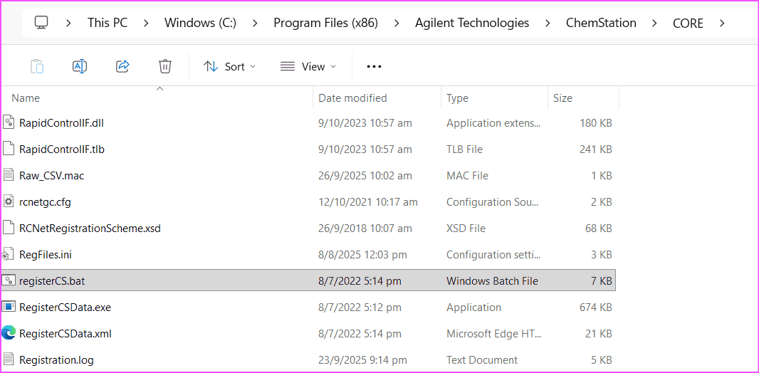Expand chevron after ChemStation
Viewport: 759px width, 373px height.
654,23
